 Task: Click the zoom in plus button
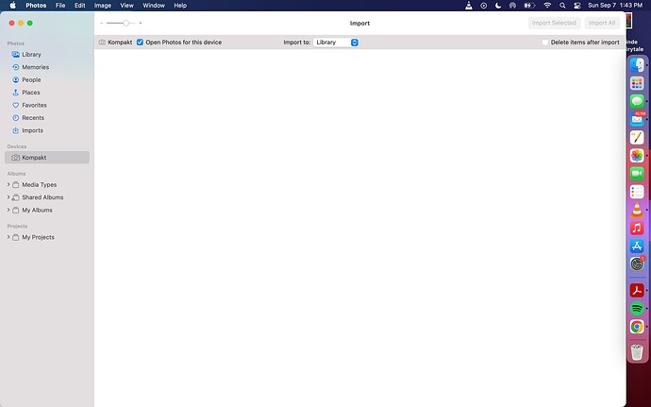click(x=141, y=24)
